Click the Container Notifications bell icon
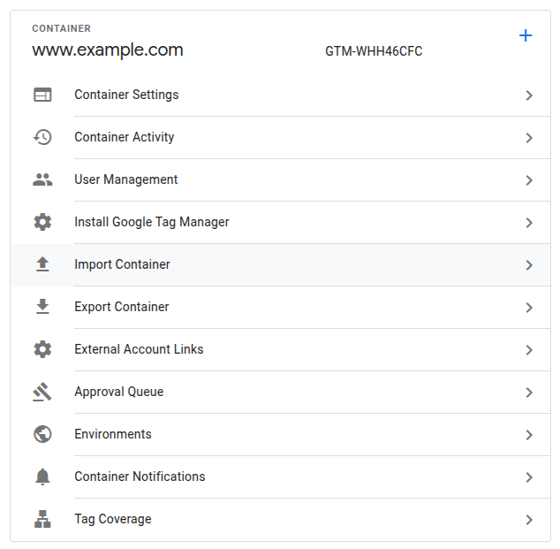The width and height of the screenshot is (560, 549). [x=42, y=477]
